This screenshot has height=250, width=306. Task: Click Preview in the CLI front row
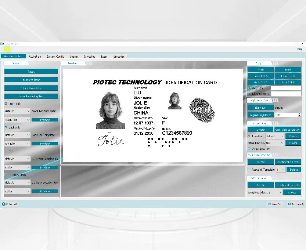pos(45,167)
